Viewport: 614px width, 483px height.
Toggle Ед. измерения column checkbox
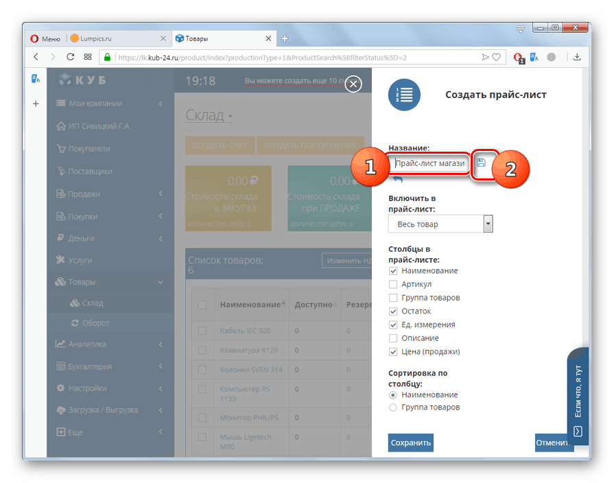[x=393, y=325]
